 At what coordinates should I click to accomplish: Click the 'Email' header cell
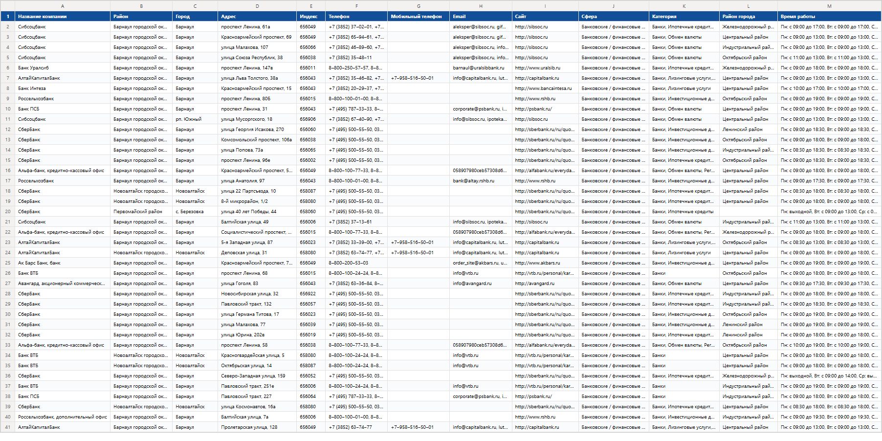pos(481,16)
